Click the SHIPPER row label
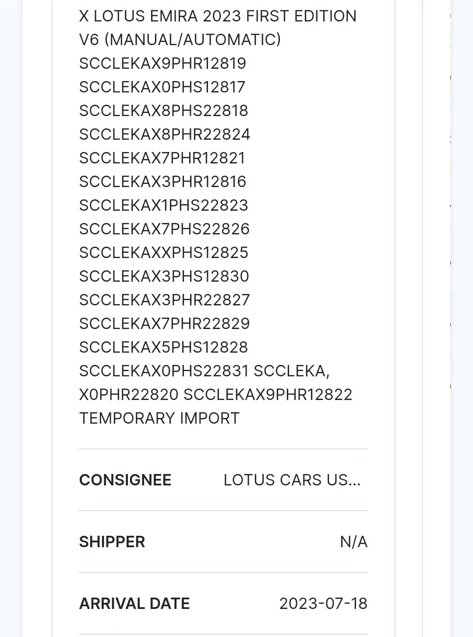Viewport: 473px width, 637px height. (x=112, y=542)
